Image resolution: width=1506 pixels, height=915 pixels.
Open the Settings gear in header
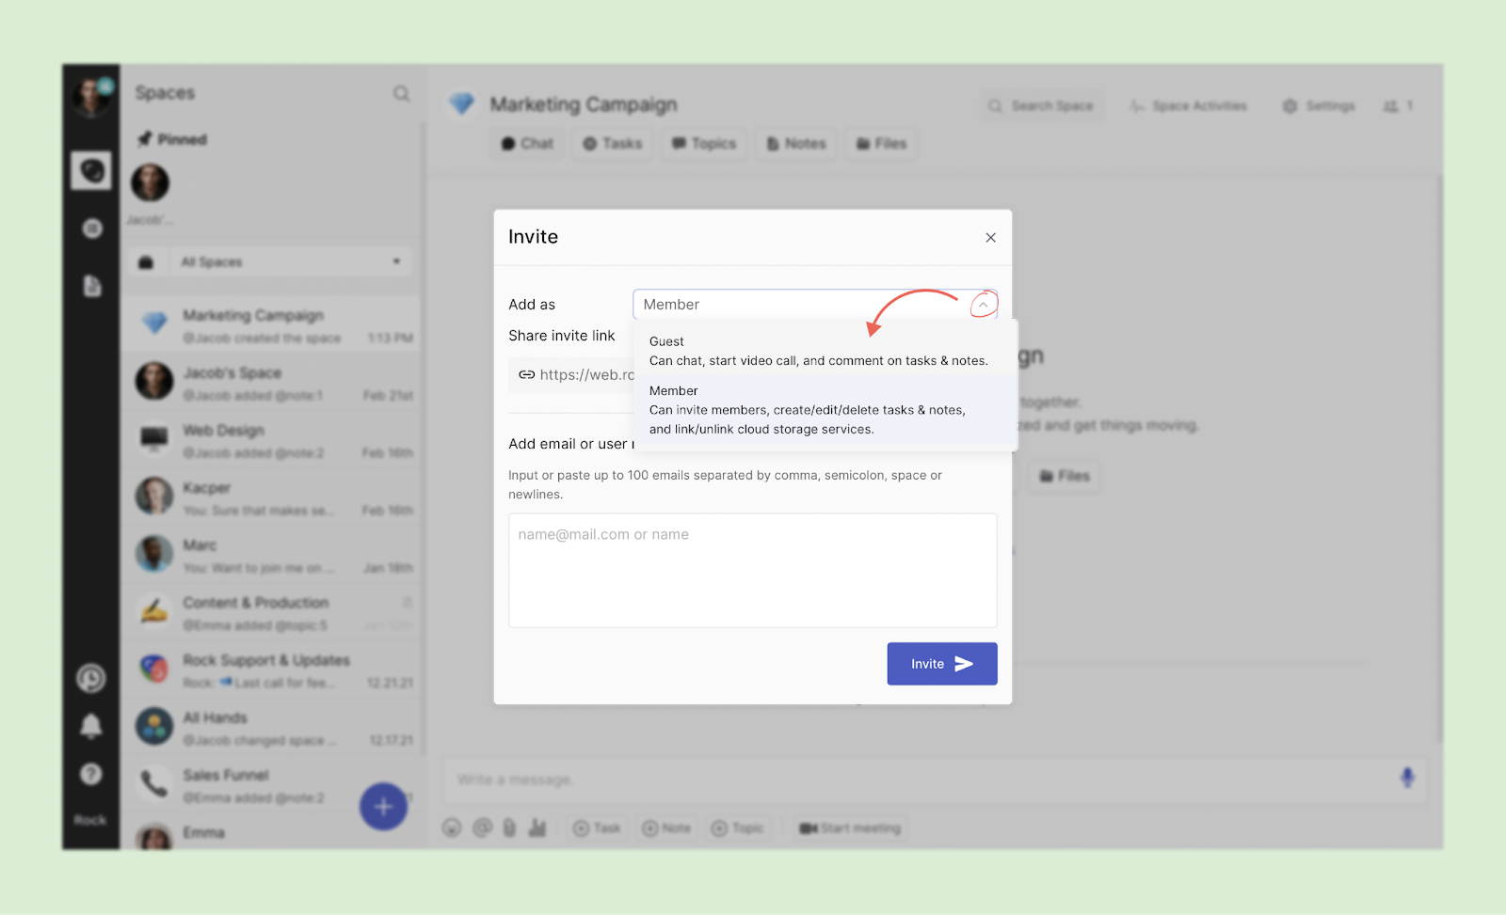tap(1318, 106)
